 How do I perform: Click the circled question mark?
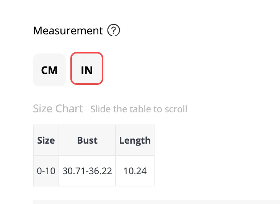pyautogui.click(x=114, y=30)
